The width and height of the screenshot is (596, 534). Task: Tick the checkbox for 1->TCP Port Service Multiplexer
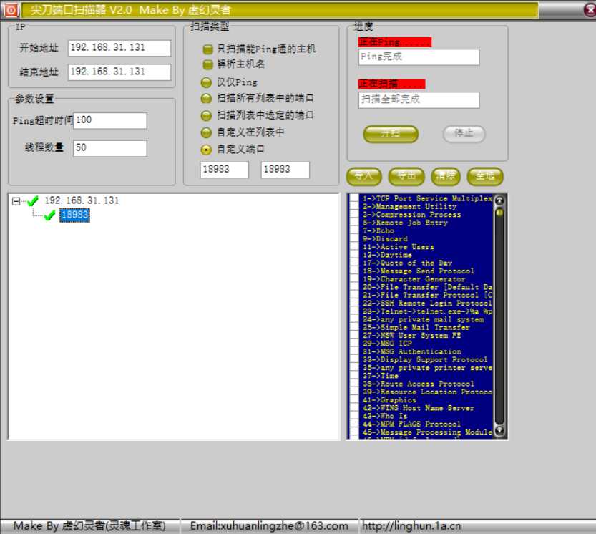point(354,198)
